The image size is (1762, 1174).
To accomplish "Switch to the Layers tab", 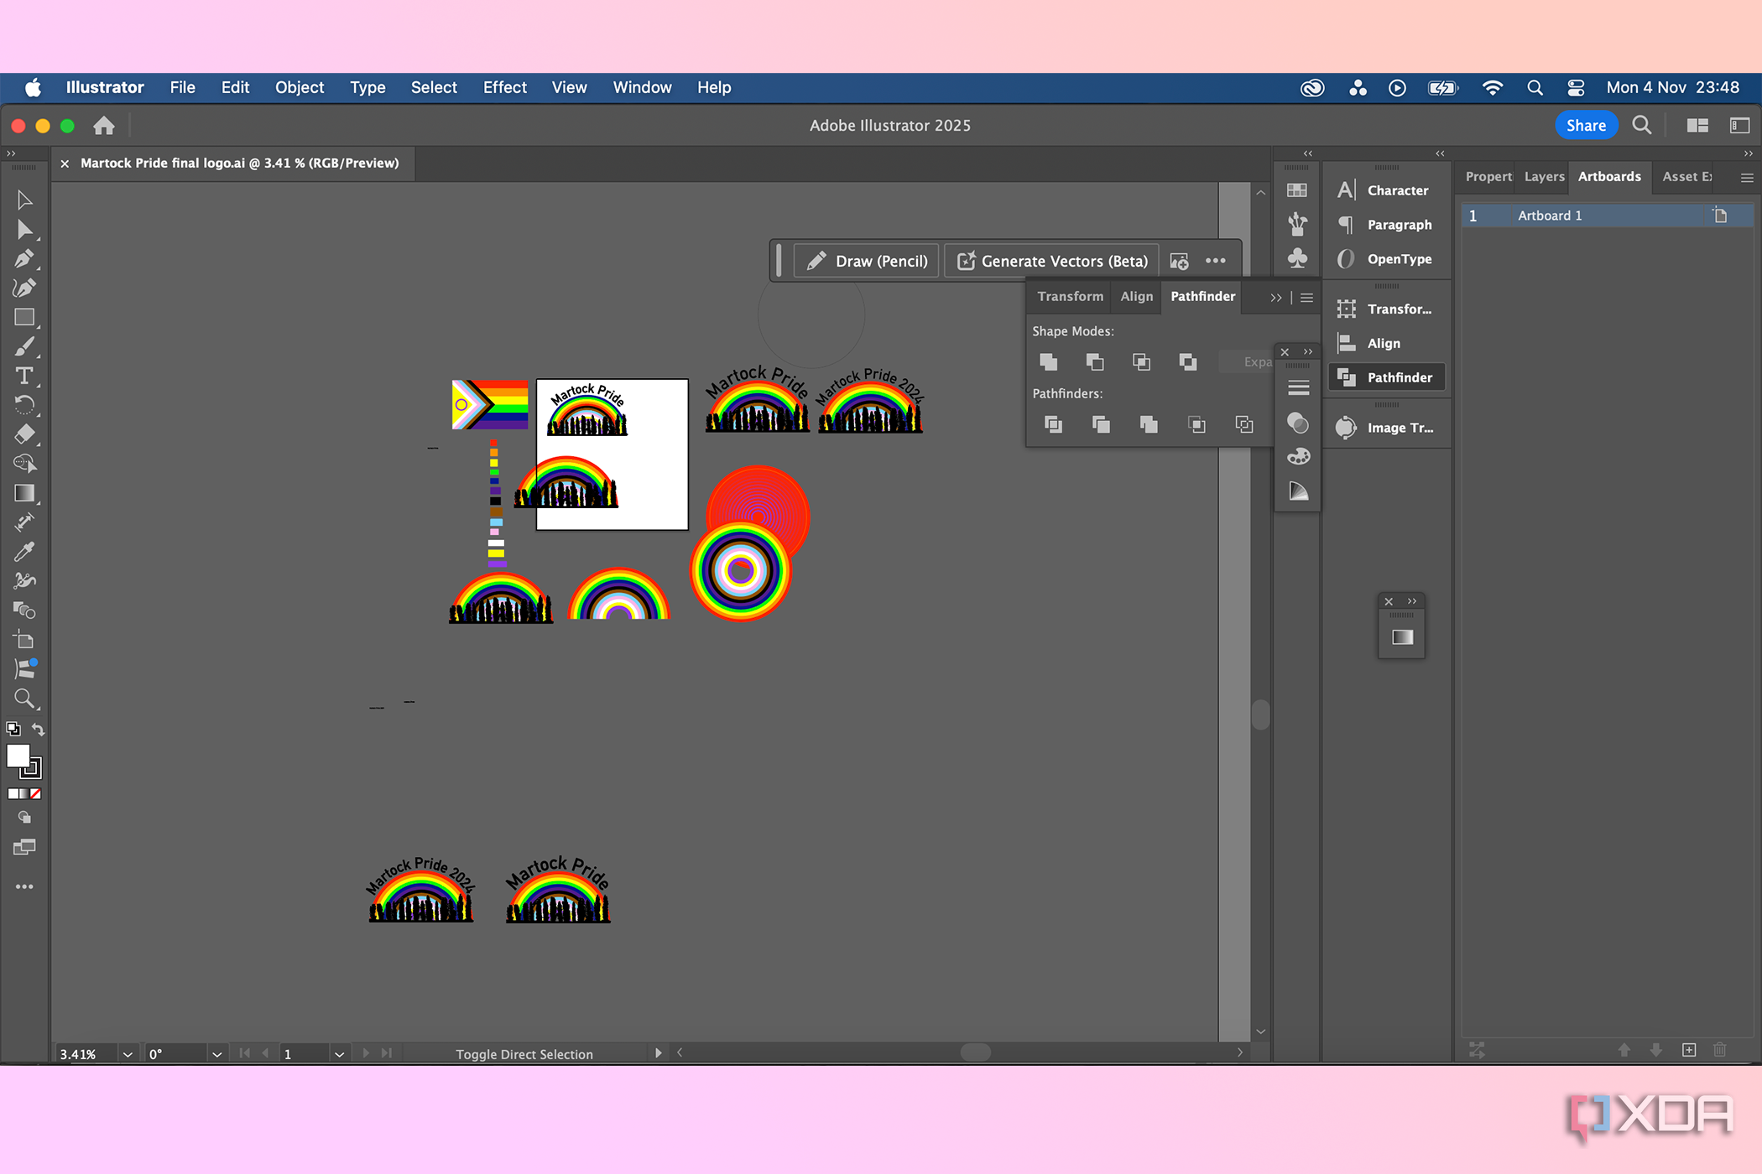I will pos(1544,176).
